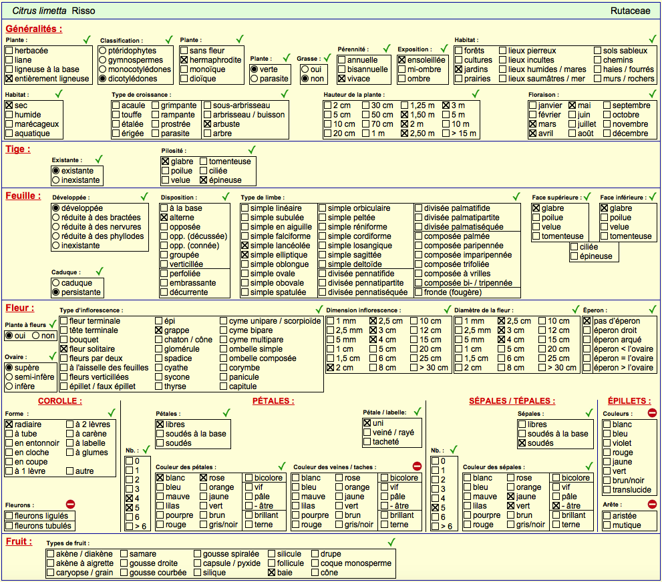Check the 5 m plant height box

(x=446, y=115)
